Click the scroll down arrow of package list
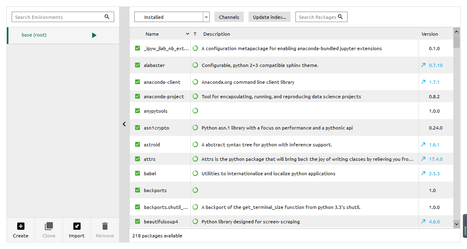467x249 pixels. click(456, 224)
